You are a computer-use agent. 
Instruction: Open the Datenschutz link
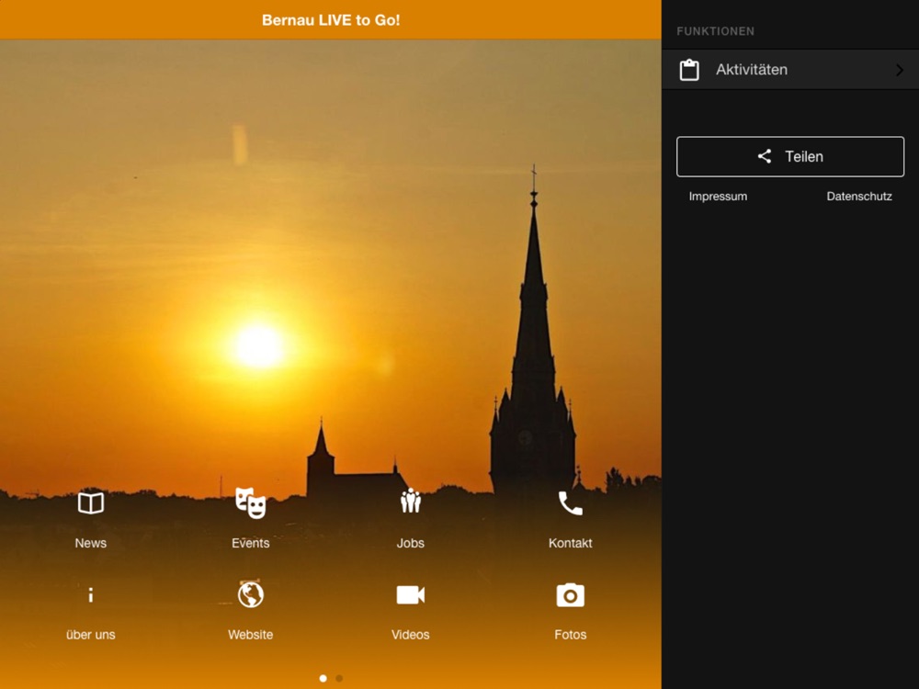click(859, 197)
